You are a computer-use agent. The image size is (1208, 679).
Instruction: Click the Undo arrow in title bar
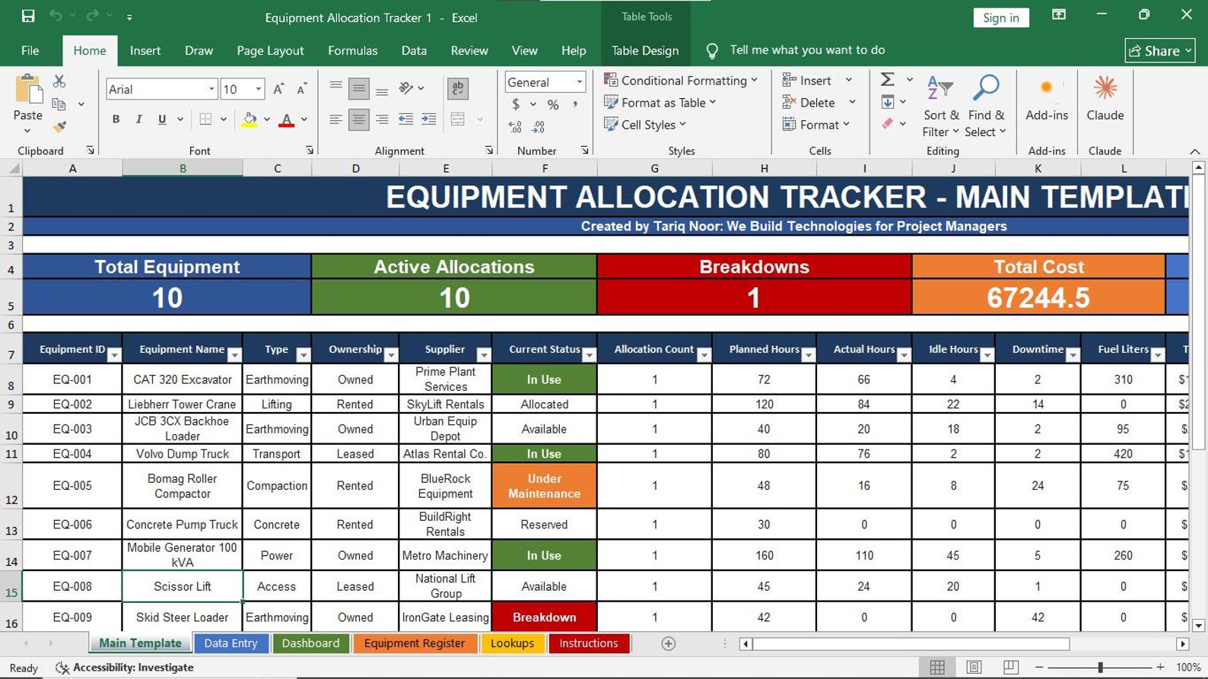(x=56, y=16)
